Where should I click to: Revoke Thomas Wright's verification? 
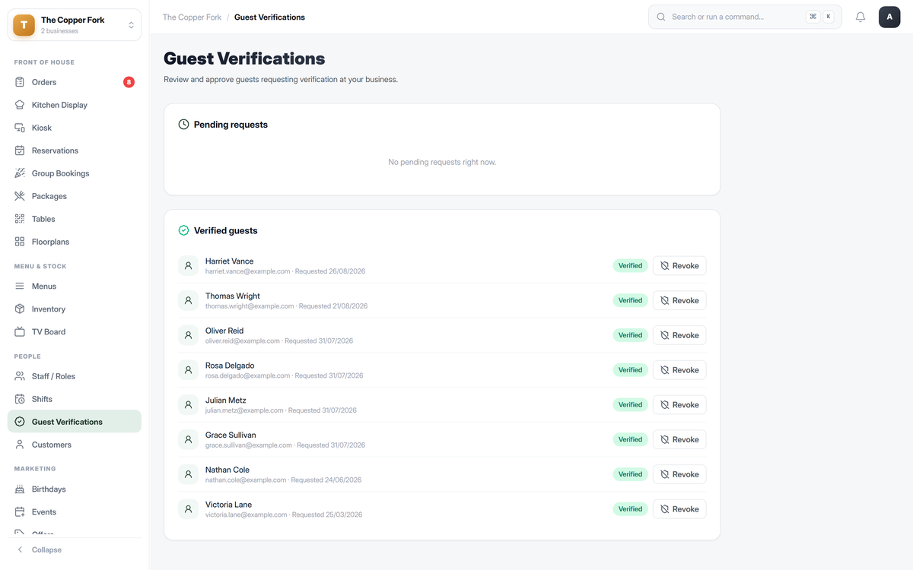pyautogui.click(x=679, y=300)
